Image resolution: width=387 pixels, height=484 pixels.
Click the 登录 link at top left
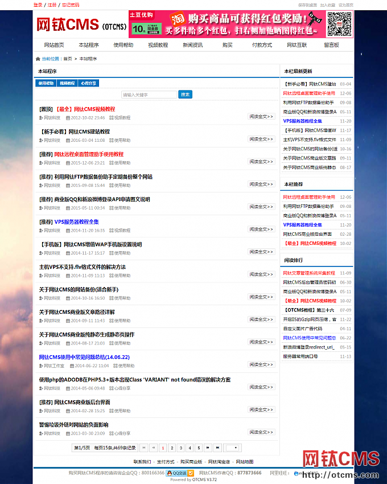38,5
